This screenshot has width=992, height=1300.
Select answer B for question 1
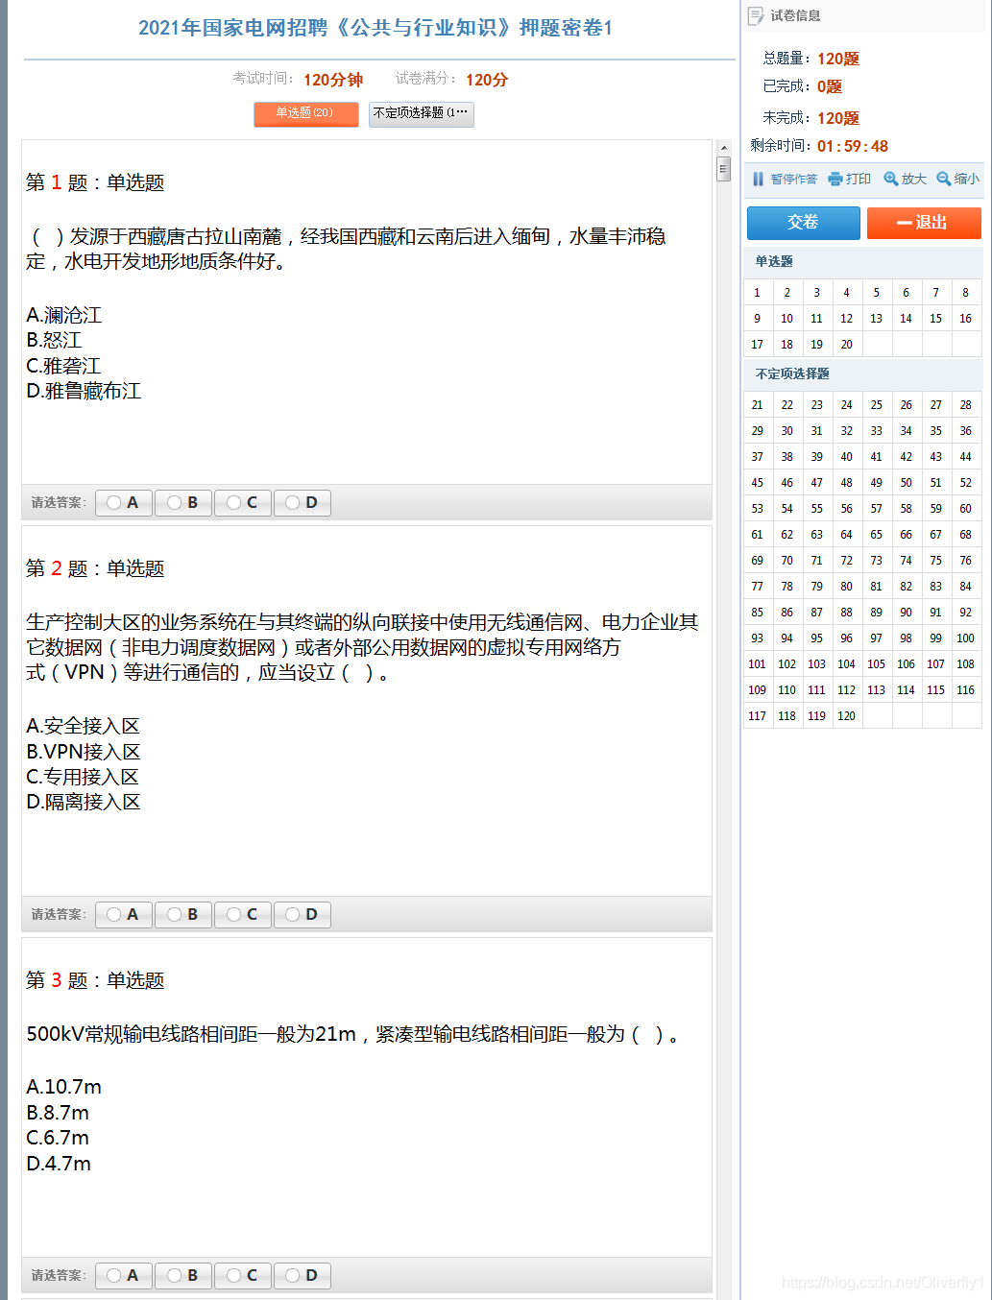183,502
